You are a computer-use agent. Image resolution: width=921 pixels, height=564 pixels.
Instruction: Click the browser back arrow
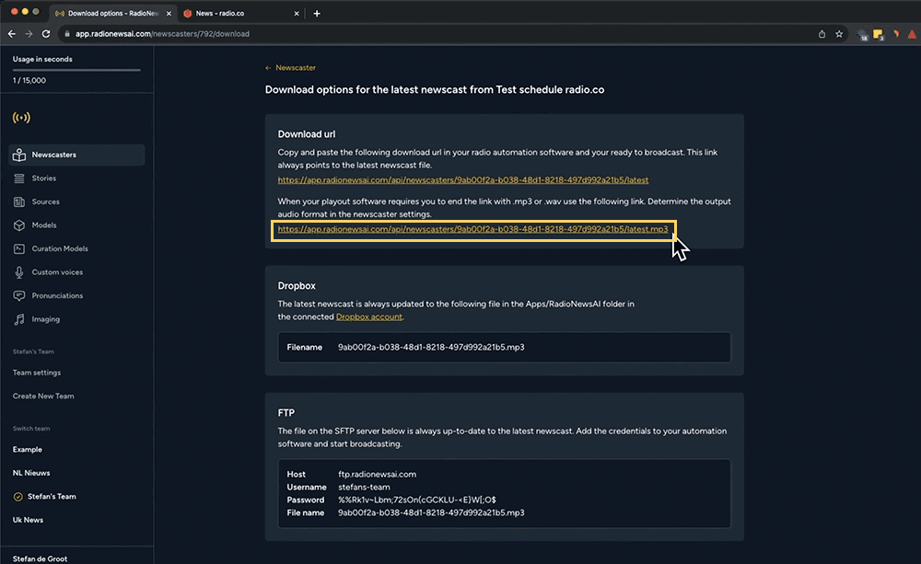[x=11, y=33]
